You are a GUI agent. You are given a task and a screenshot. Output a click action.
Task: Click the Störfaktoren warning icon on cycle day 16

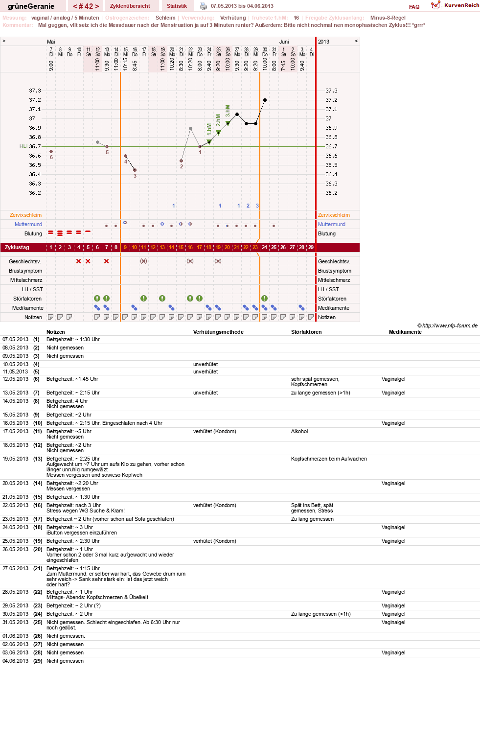(190, 299)
